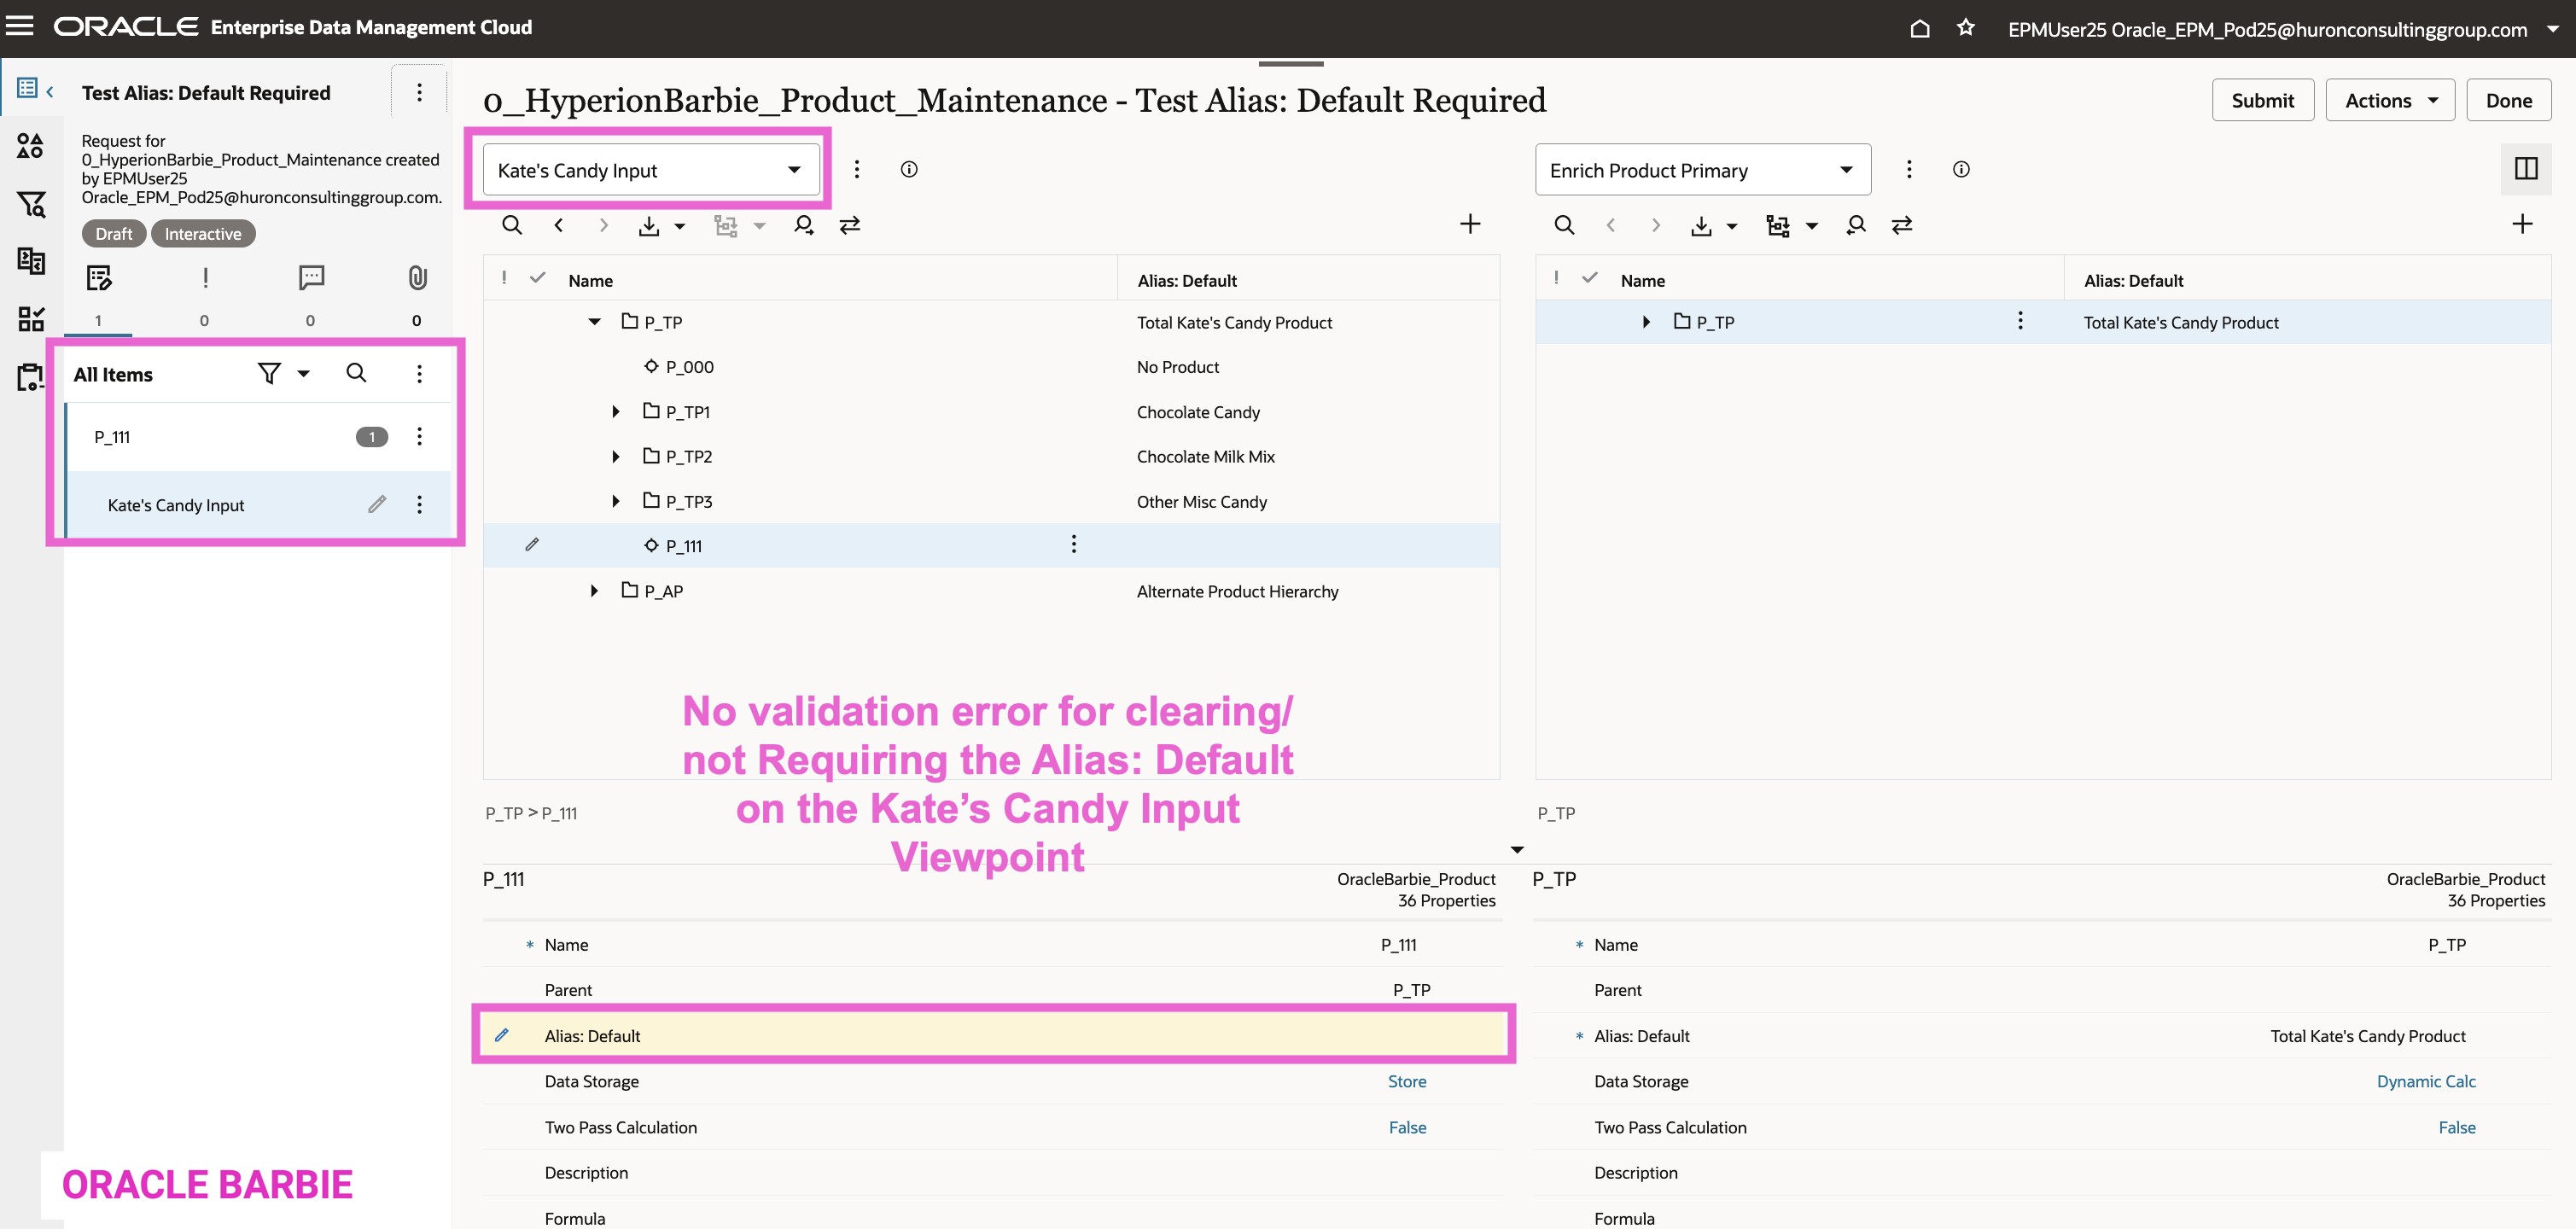Click the Submit button
This screenshot has width=2576, height=1229.
[2262, 101]
